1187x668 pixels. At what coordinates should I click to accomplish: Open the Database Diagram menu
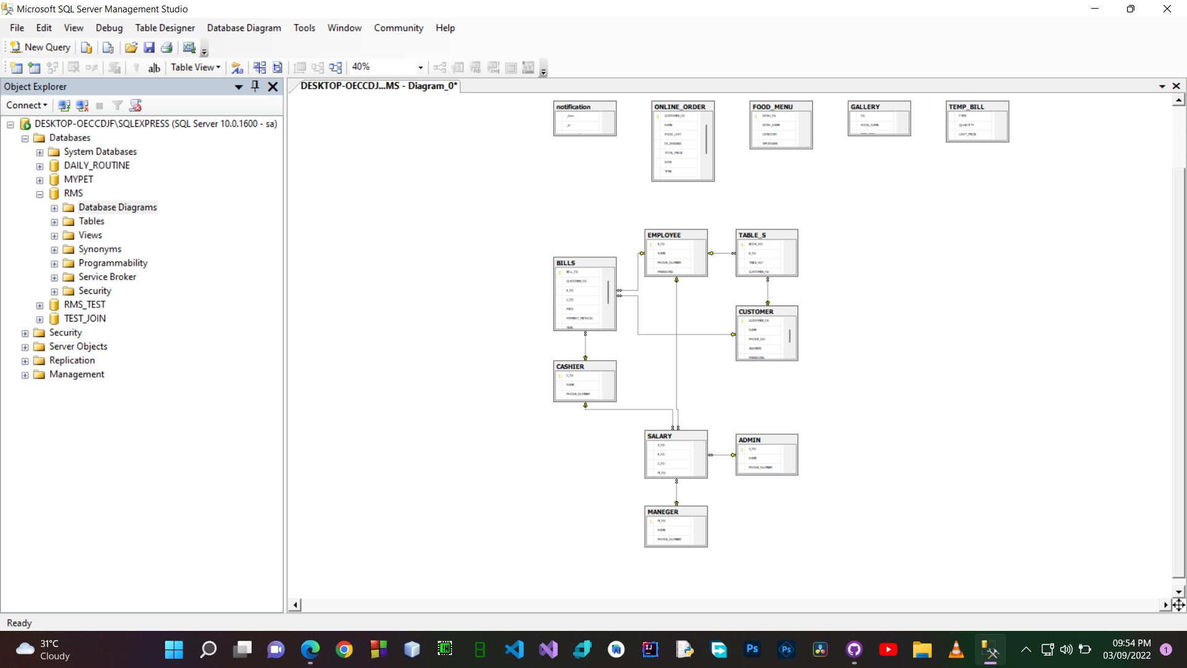point(244,28)
